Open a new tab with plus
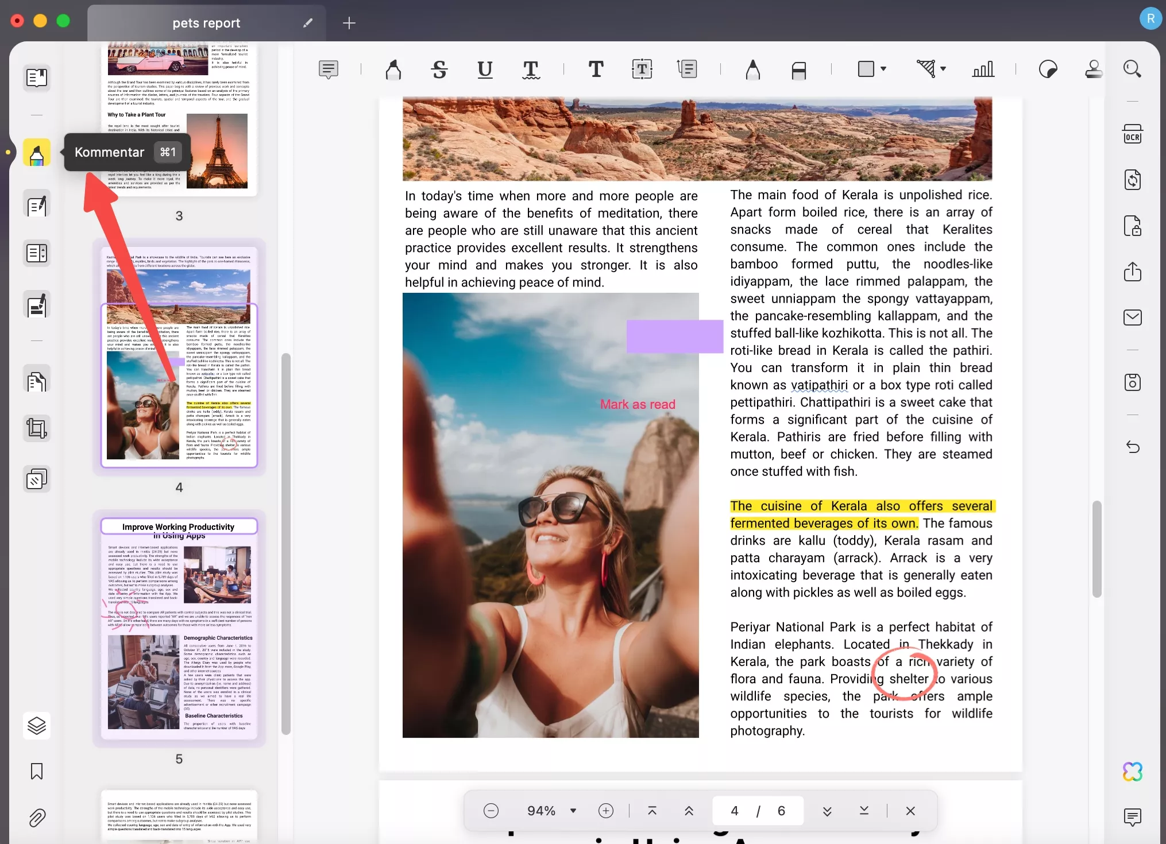1166x844 pixels. 349,23
